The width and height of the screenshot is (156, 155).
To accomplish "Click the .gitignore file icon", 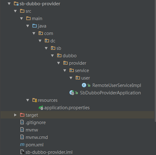I will pyautogui.click(x=22, y=122).
